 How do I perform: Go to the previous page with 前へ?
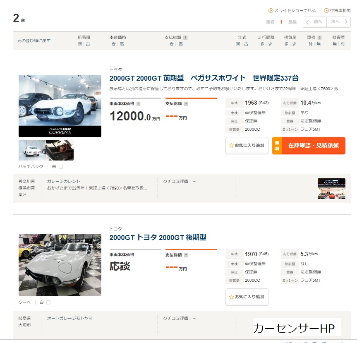coord(315,22)
